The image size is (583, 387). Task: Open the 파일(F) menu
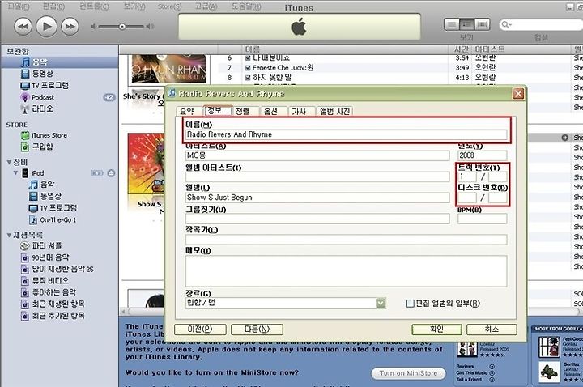[x=18, y=6]
